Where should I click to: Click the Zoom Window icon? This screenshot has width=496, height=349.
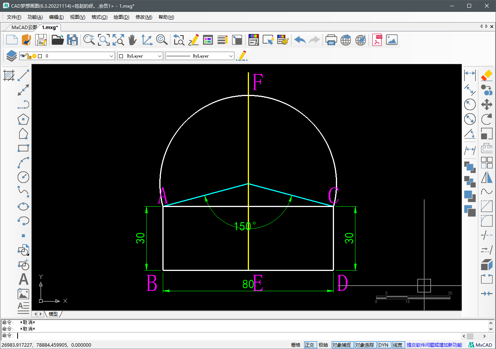103,40
